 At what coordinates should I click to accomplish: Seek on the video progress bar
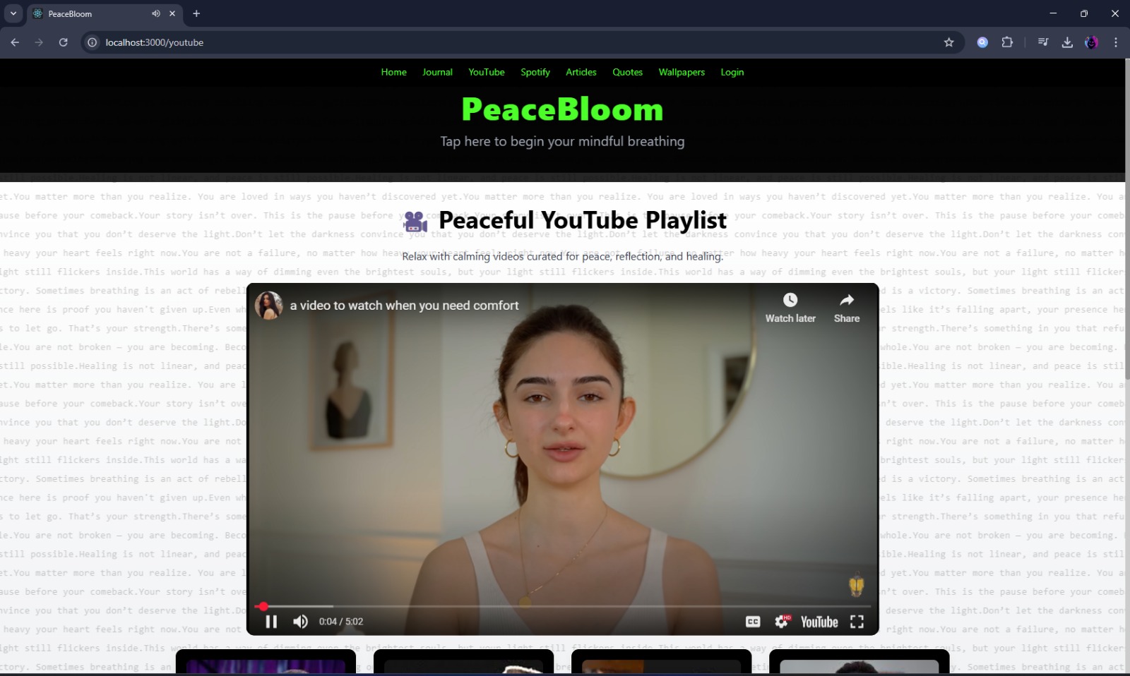point(562,606)
